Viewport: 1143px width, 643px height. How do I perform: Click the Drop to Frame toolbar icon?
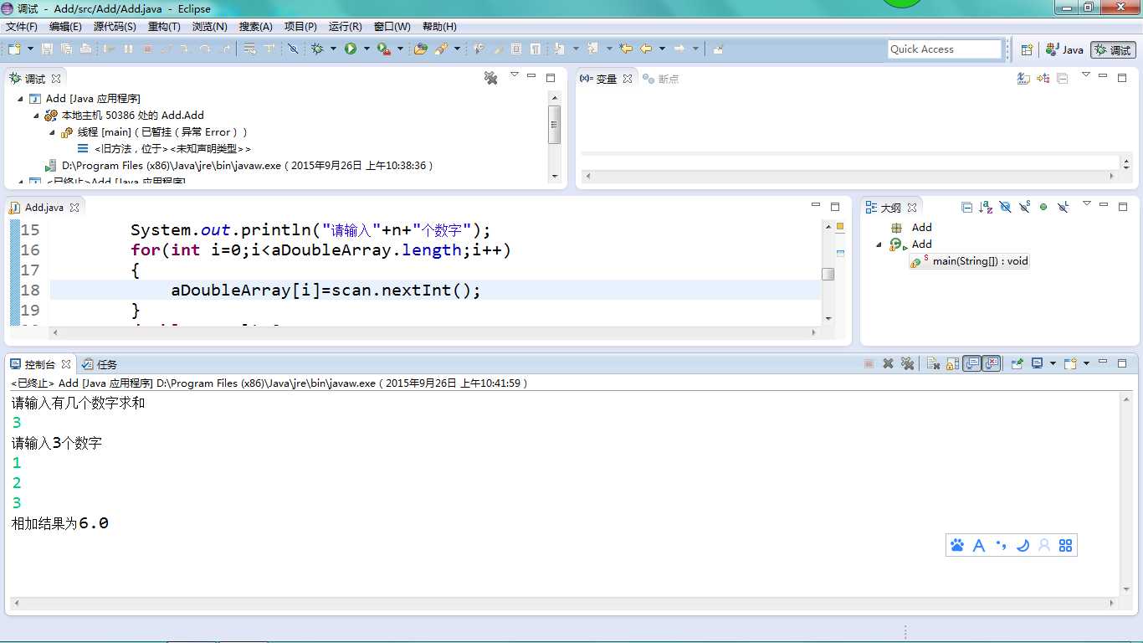pyautogui.click(x=249, y=49)
